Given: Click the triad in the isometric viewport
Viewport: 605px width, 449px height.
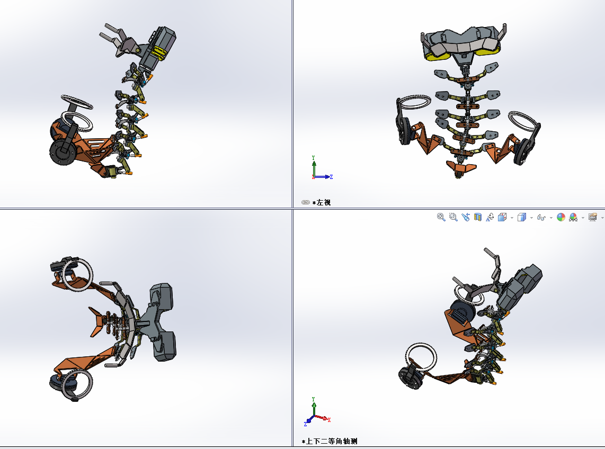Looking at the screenshot, I should (317, 411).
